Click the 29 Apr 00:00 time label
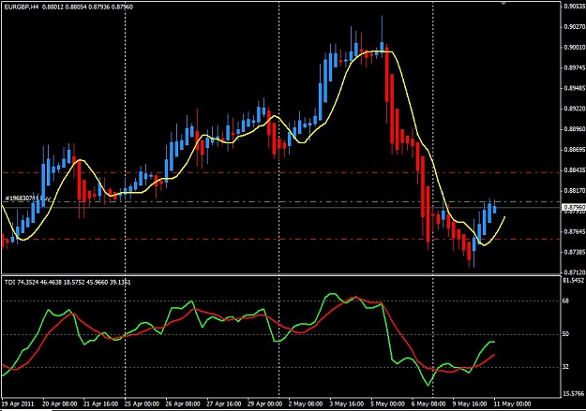Image resolution: width=586 pixels, height=411 pixels. pos(264,404)
